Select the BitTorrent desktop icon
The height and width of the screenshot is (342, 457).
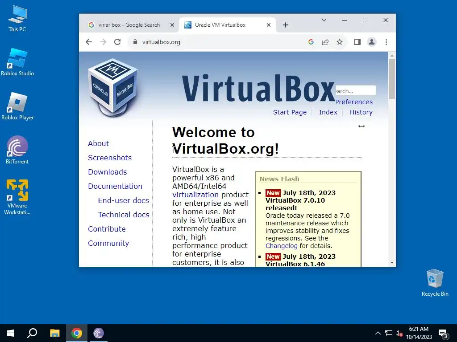coord(17,150)
